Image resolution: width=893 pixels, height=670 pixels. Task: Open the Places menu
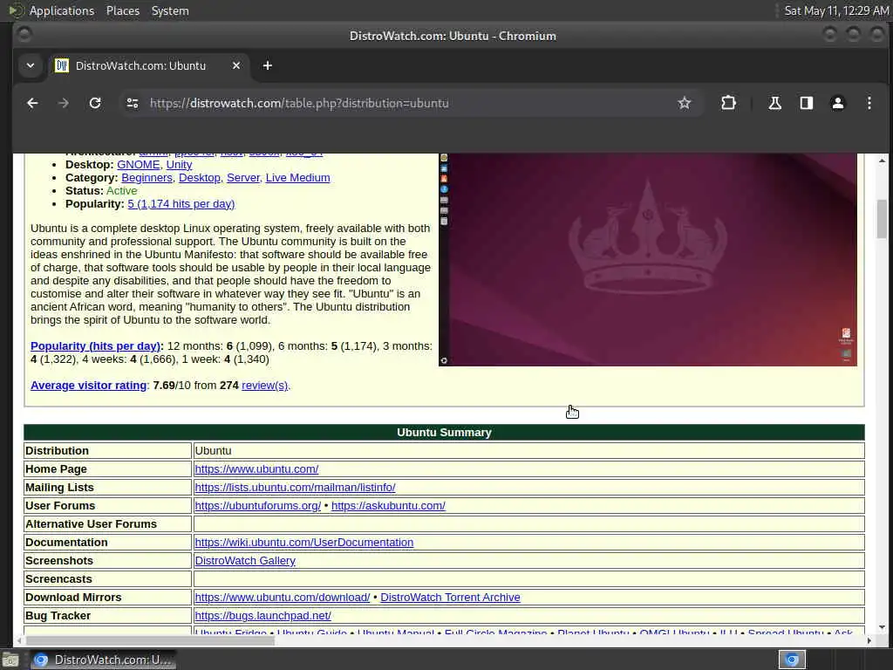click(x=122, y=10)
